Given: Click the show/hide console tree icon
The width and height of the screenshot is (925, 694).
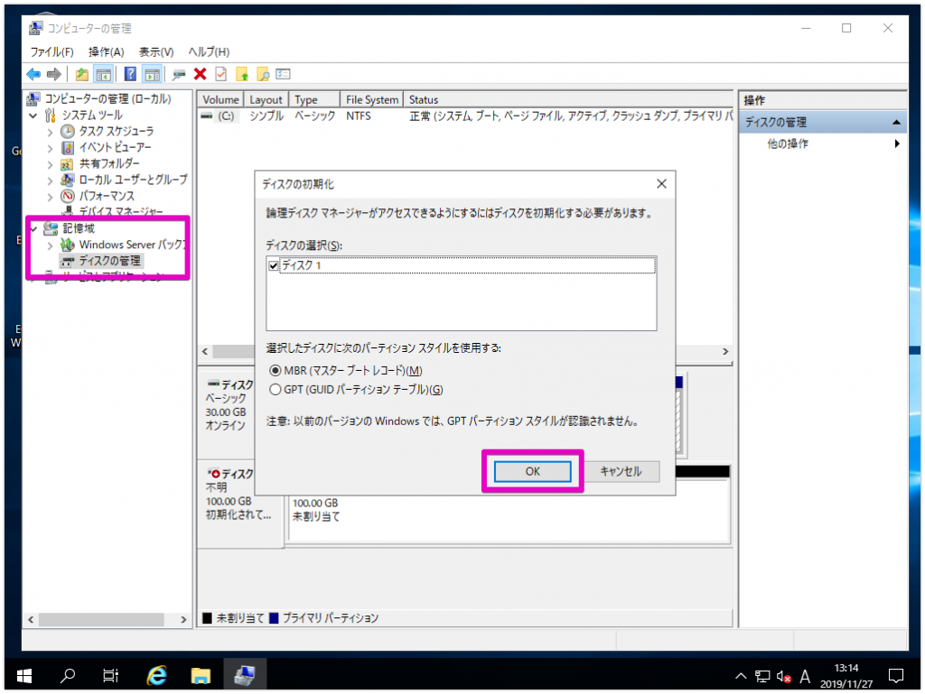Looking at the screenshot, I should pos(104,74).
